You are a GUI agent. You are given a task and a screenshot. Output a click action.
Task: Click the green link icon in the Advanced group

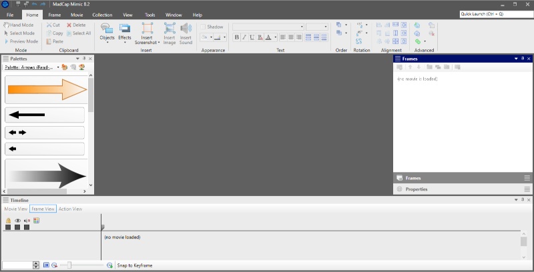[x=418, y=41]
